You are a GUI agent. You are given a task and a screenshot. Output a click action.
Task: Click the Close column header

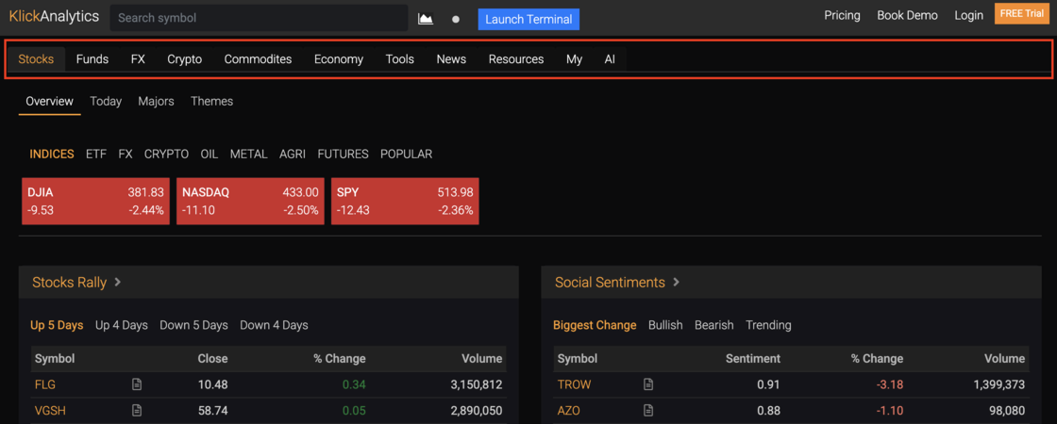(x=212, y=359)
